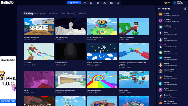Click the 'RAINBOW PARKOUR' title text

point(94,90)
